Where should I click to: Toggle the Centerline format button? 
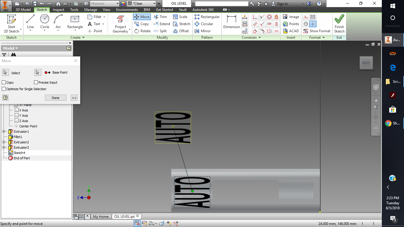(306, 24)
